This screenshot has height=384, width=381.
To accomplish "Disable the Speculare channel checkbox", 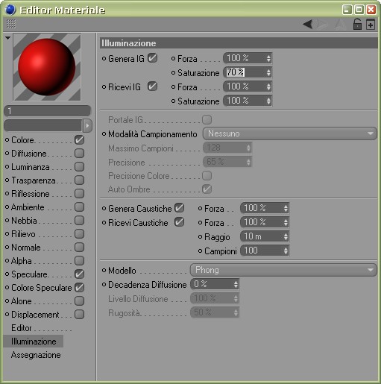I will 79,274.
